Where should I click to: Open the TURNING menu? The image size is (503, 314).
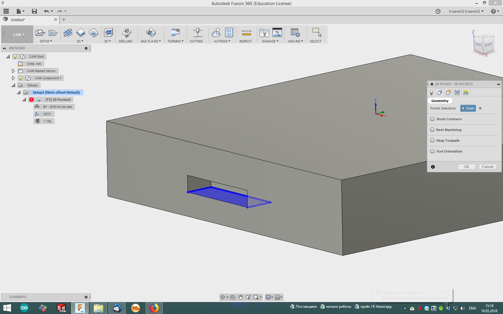pyautogui.click(x=175, y=41)
